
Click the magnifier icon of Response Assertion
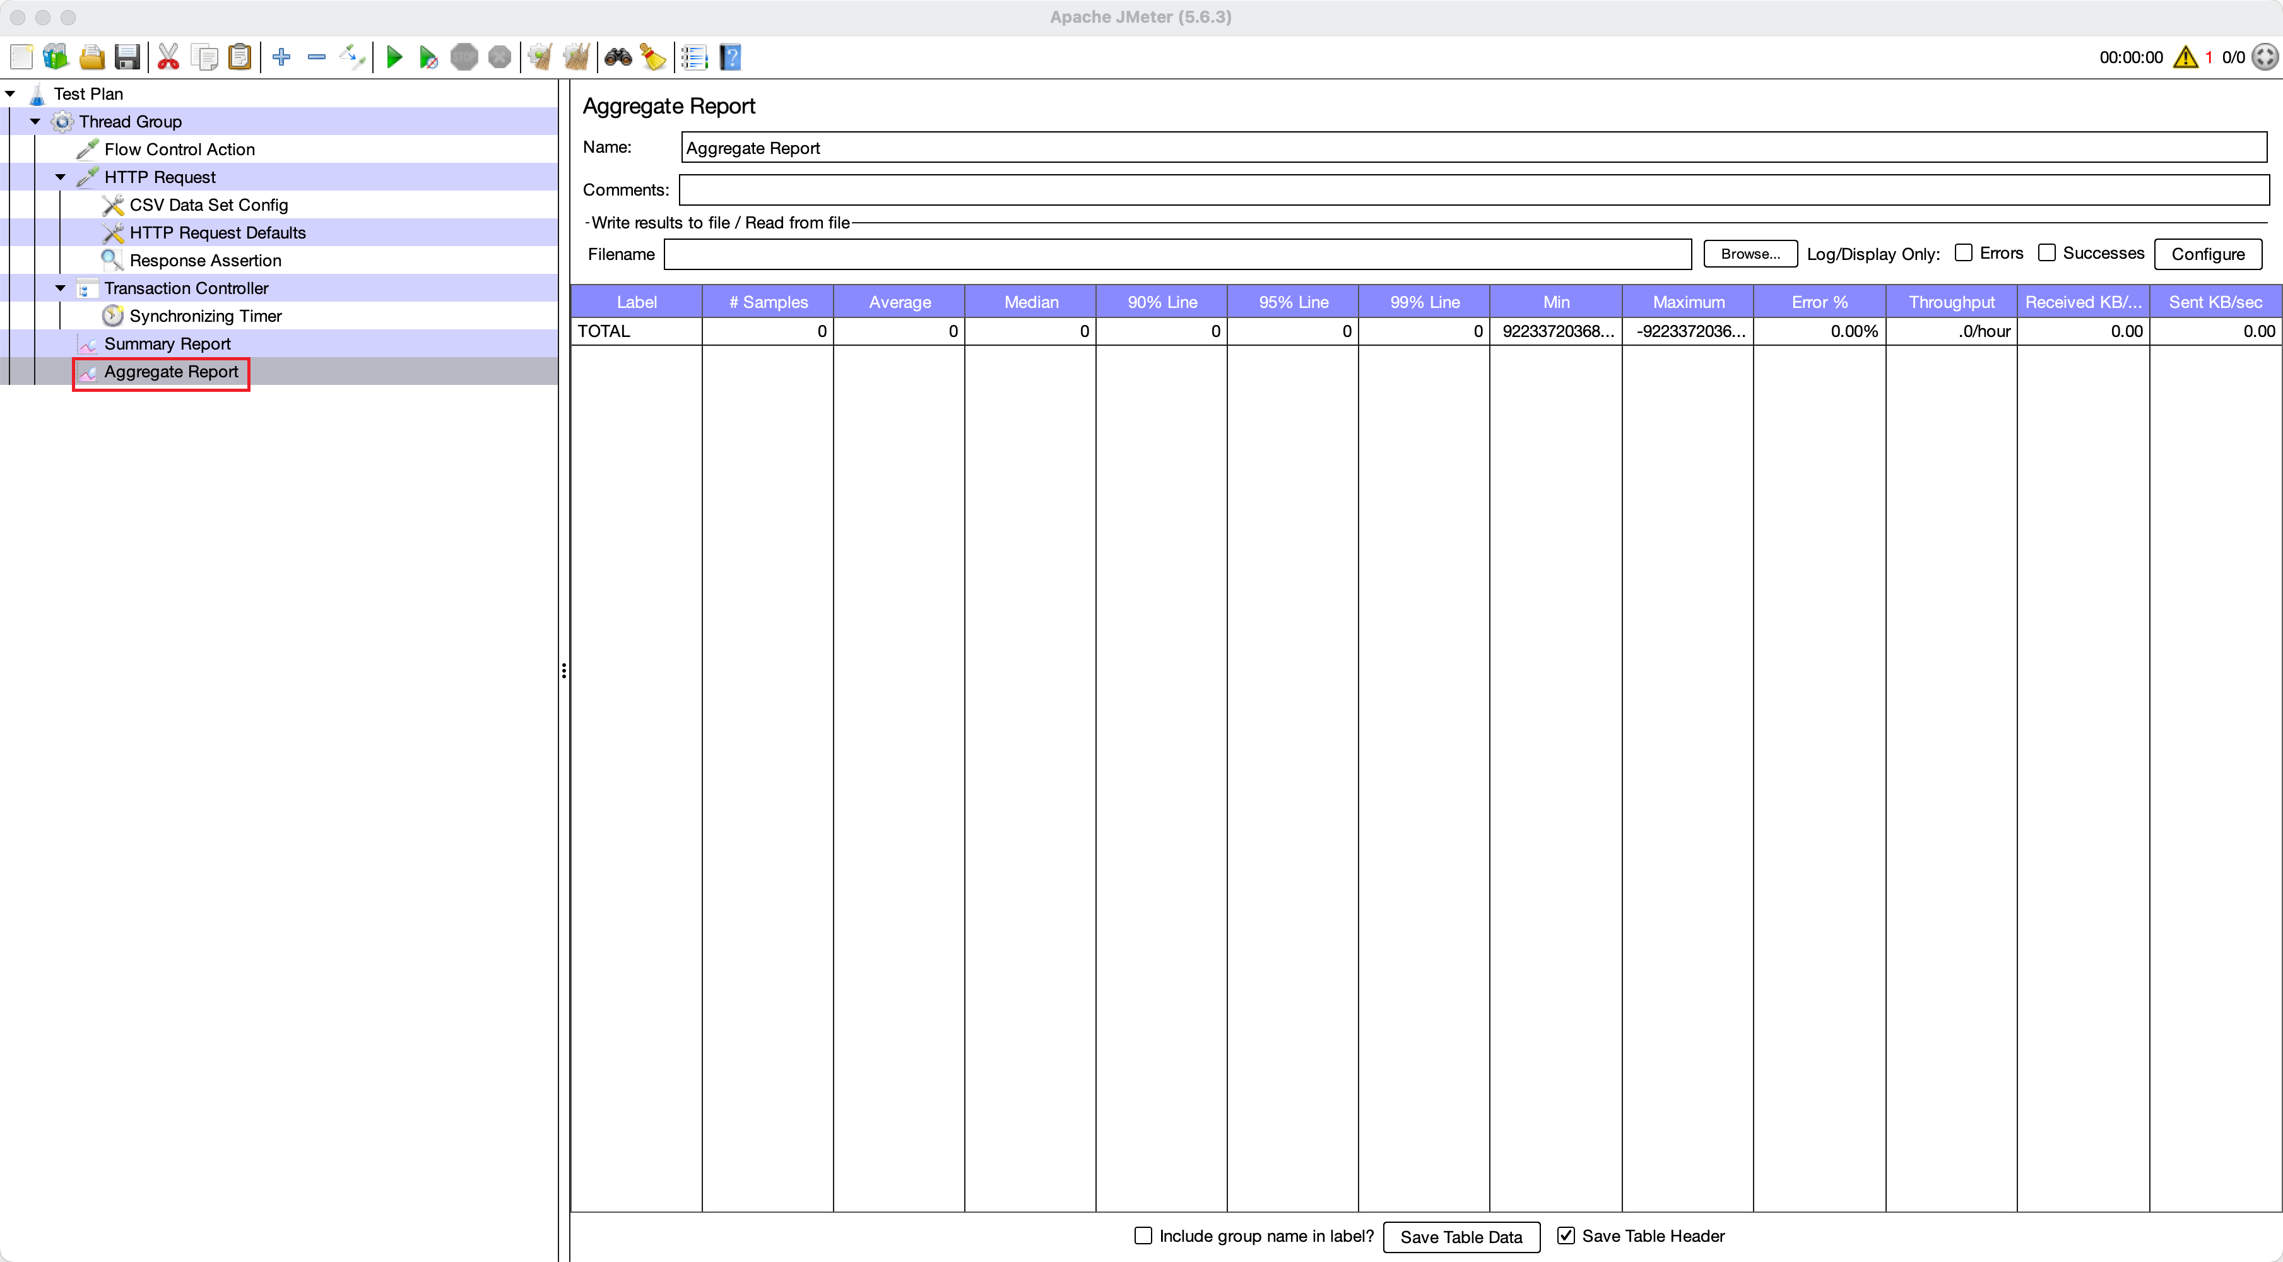tap(112, 261)
